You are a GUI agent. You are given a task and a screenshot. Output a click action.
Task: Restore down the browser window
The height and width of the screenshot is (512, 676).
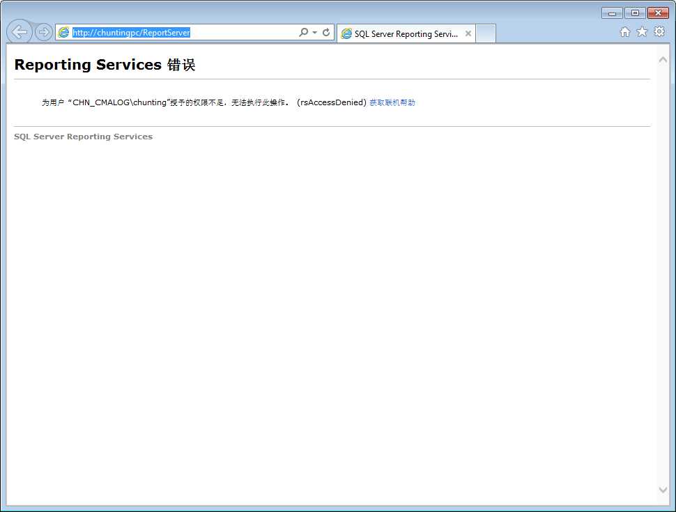click(x=635, y=13)
